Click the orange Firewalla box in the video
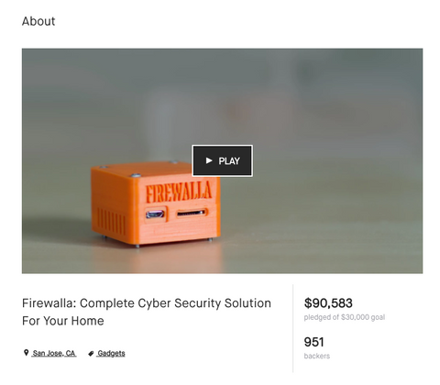Viewport: 440px width, 385px height. point(156,203)
